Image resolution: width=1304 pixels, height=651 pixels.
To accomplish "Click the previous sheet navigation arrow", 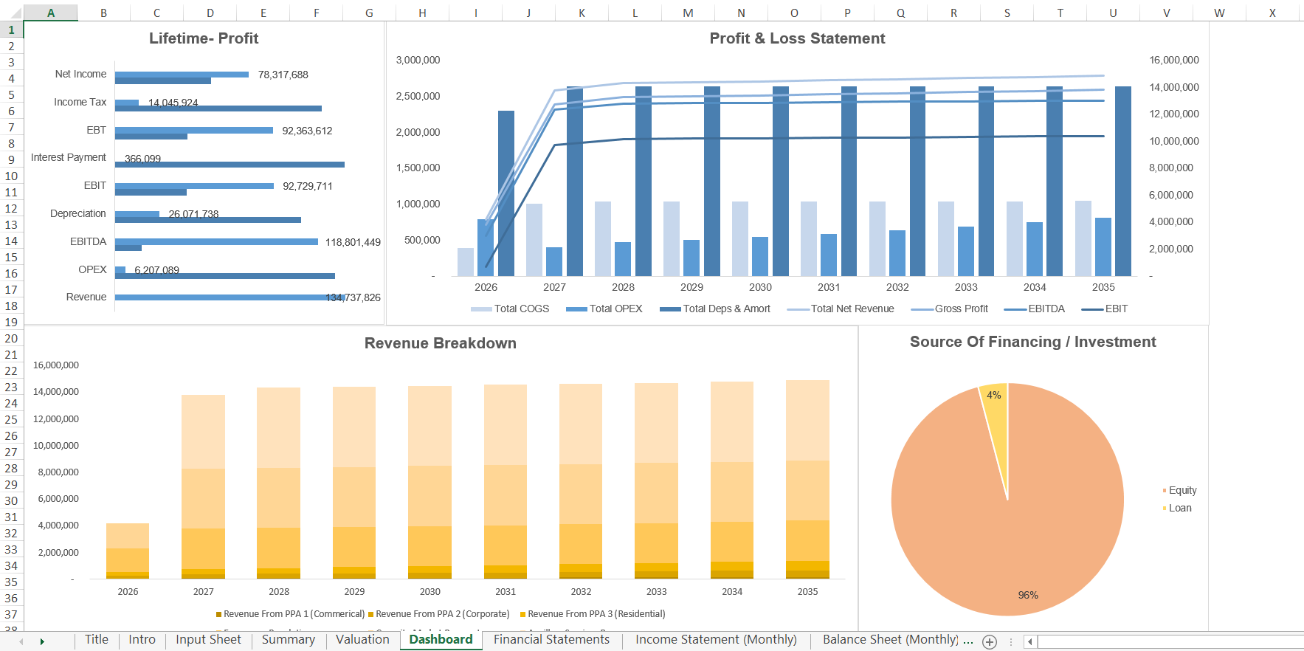I will click(x=21, y=642).
